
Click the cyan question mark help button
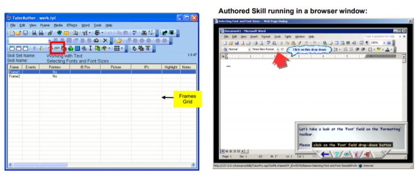point(337,154)
